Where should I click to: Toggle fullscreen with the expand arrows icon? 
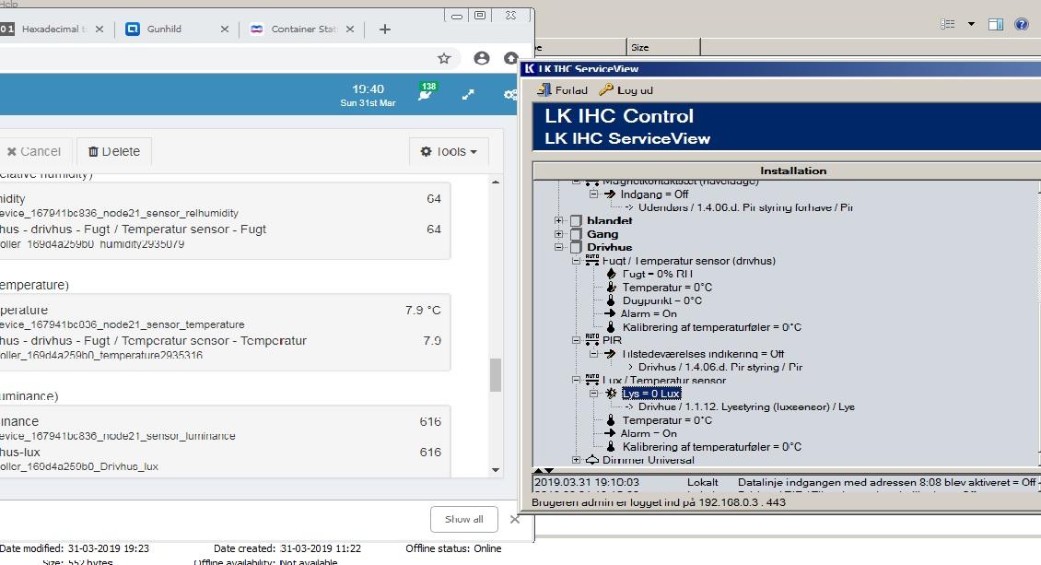(x=468, y=94)
